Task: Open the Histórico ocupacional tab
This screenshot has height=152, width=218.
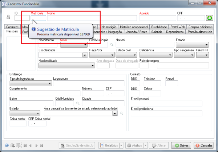Action: click(x=133, y=27)
